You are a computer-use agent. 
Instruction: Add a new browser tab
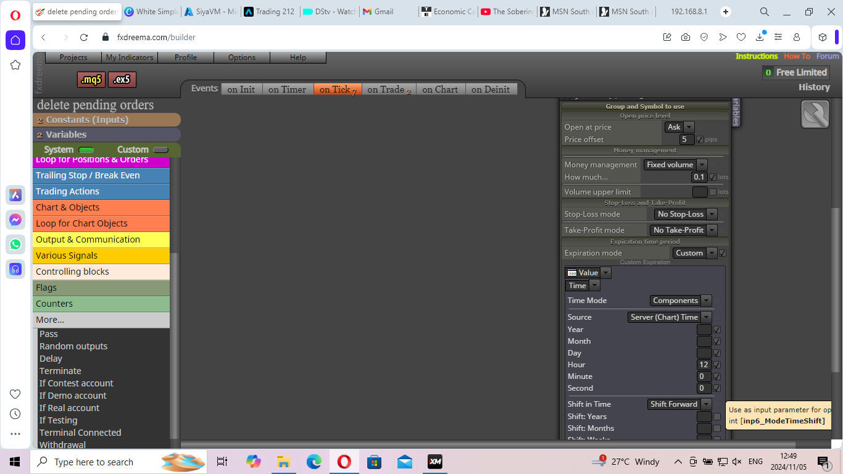(x=726, y=12)
